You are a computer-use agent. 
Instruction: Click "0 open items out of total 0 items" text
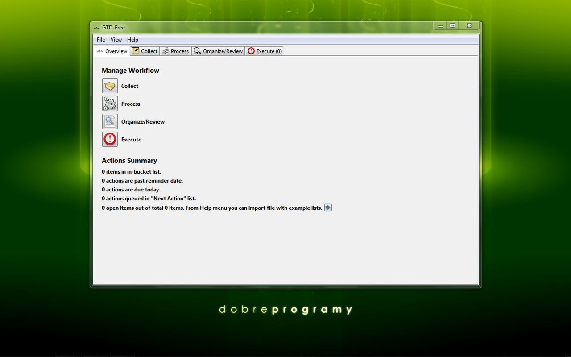pyautogui.click(x=143, y=208)
